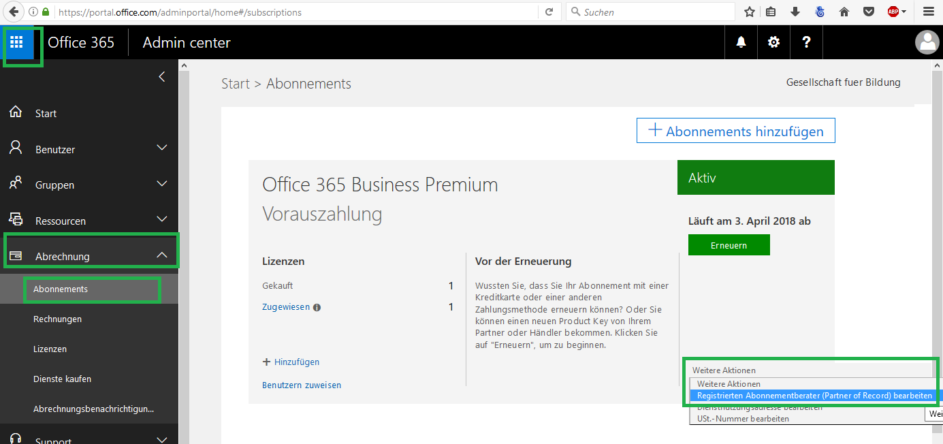
Task: Select USt.-Nummer bearbeiten option
Action: point(743,419)
